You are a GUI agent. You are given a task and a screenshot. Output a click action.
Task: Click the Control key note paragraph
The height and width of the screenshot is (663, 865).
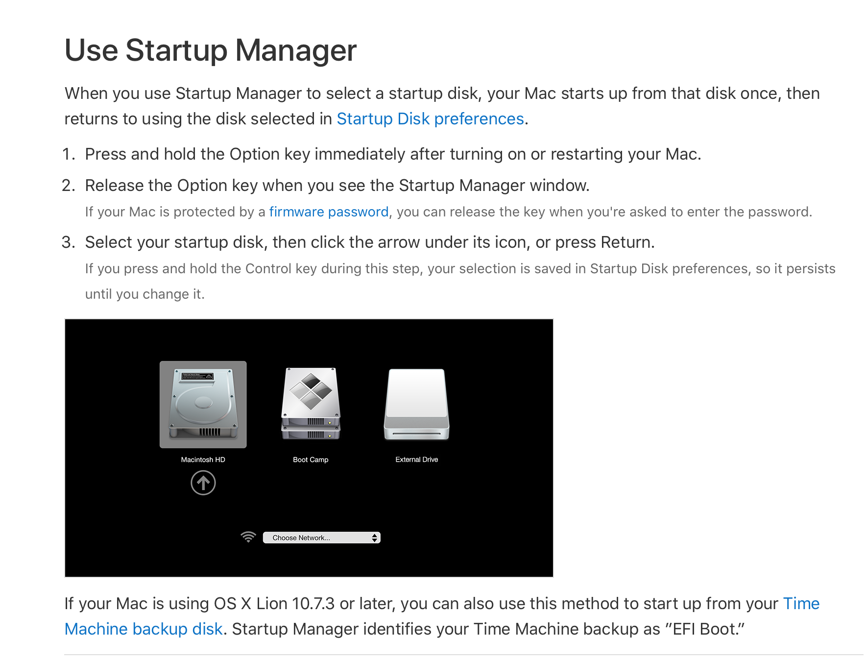(459, 269)
